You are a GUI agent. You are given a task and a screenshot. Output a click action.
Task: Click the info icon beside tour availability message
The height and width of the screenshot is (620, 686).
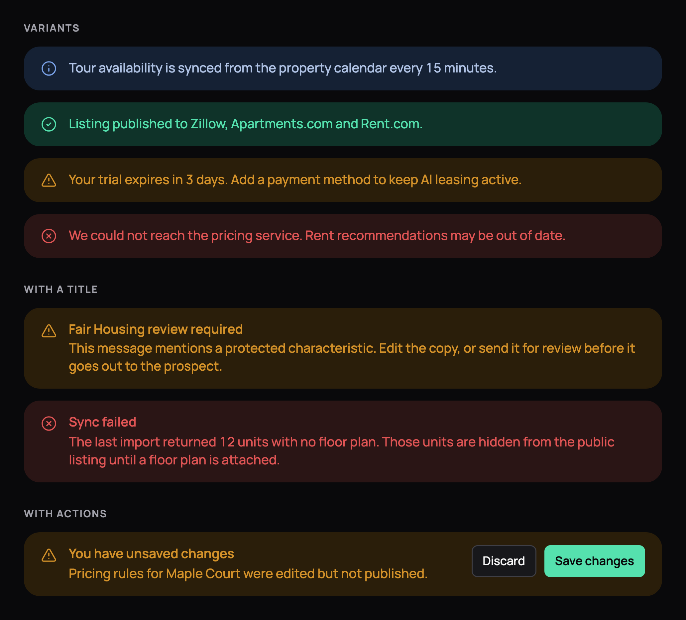(x=49, y=68)
